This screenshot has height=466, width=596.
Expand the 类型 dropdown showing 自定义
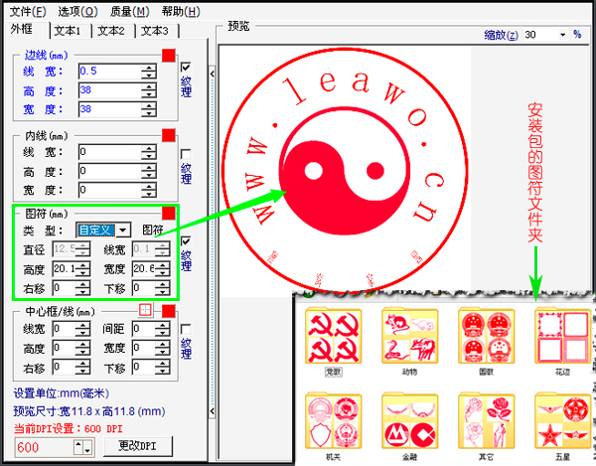pos(123,230)
